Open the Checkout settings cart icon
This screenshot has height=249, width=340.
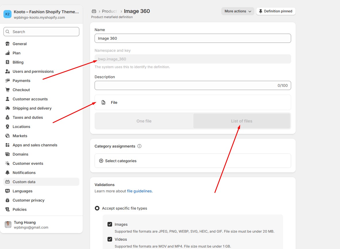[7, 90]
